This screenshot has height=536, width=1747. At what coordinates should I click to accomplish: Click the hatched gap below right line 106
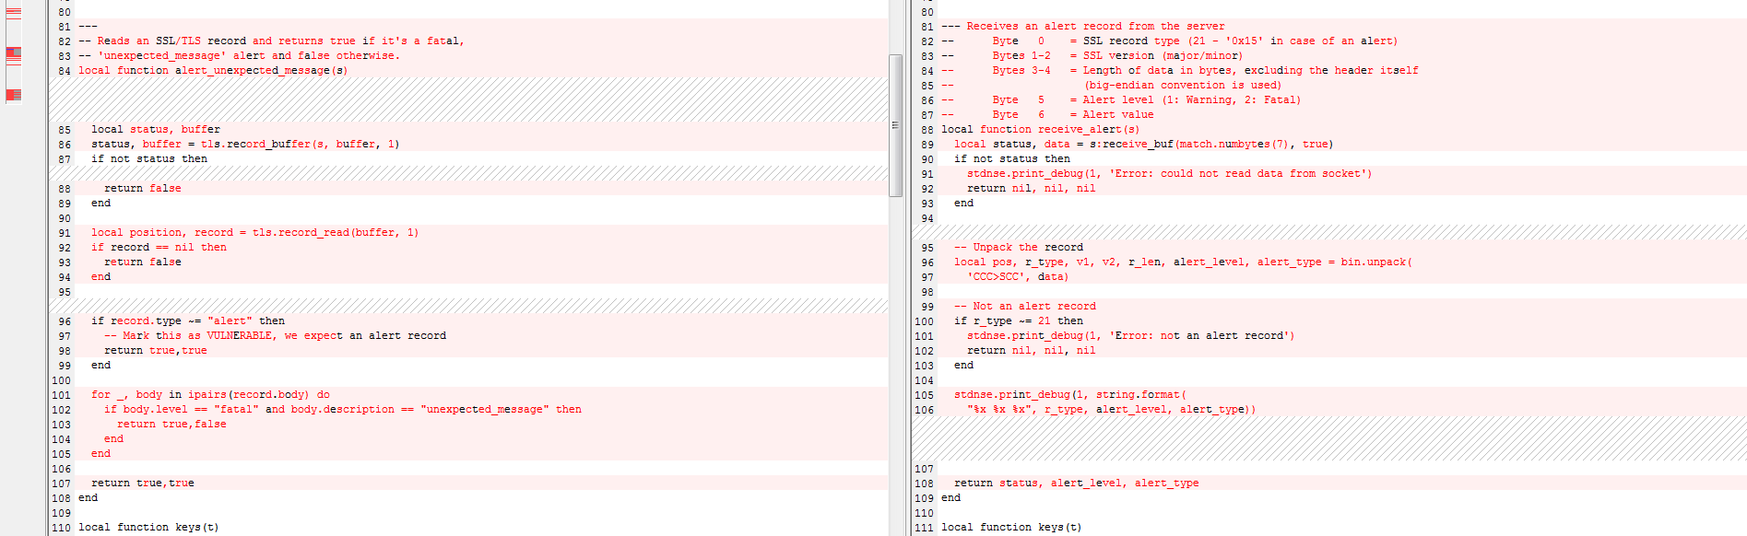[1328, 438]
